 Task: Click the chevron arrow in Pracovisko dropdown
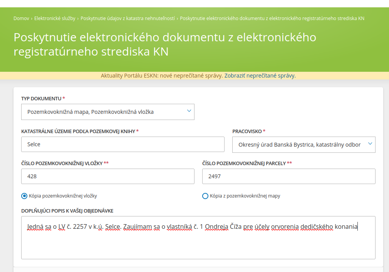pos(370,144)
